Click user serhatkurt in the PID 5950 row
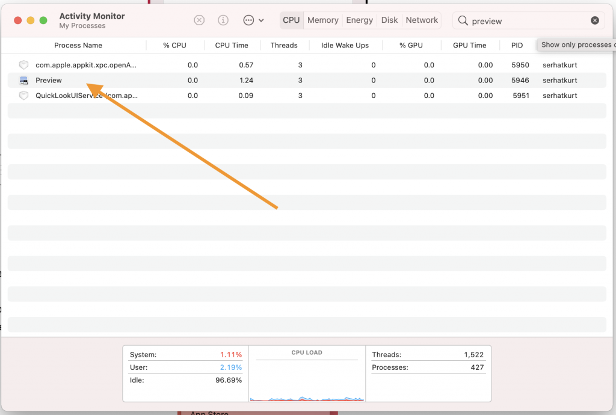The image size is (616, 415). click(x=560, y=65)
